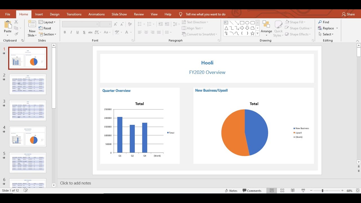Select the star shape in gallery
This screenshot has height=203, width=361.
coord(253,34)
